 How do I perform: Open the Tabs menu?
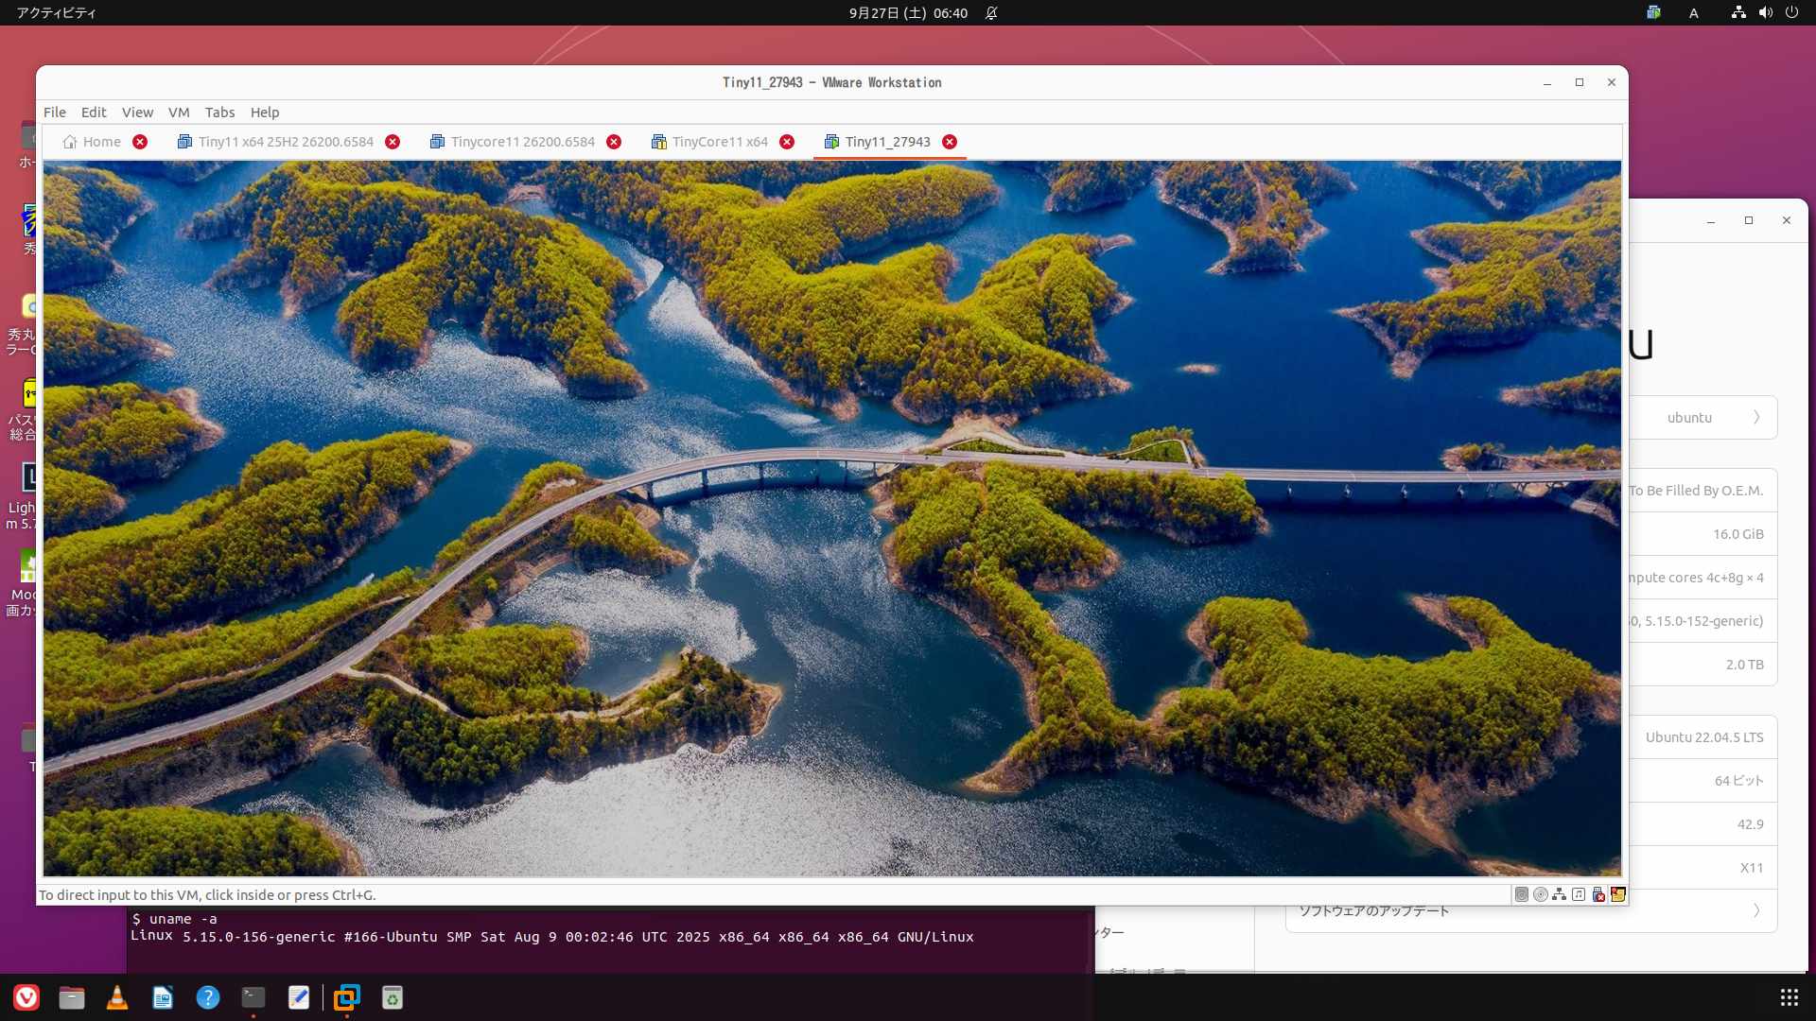click(219, 112)
